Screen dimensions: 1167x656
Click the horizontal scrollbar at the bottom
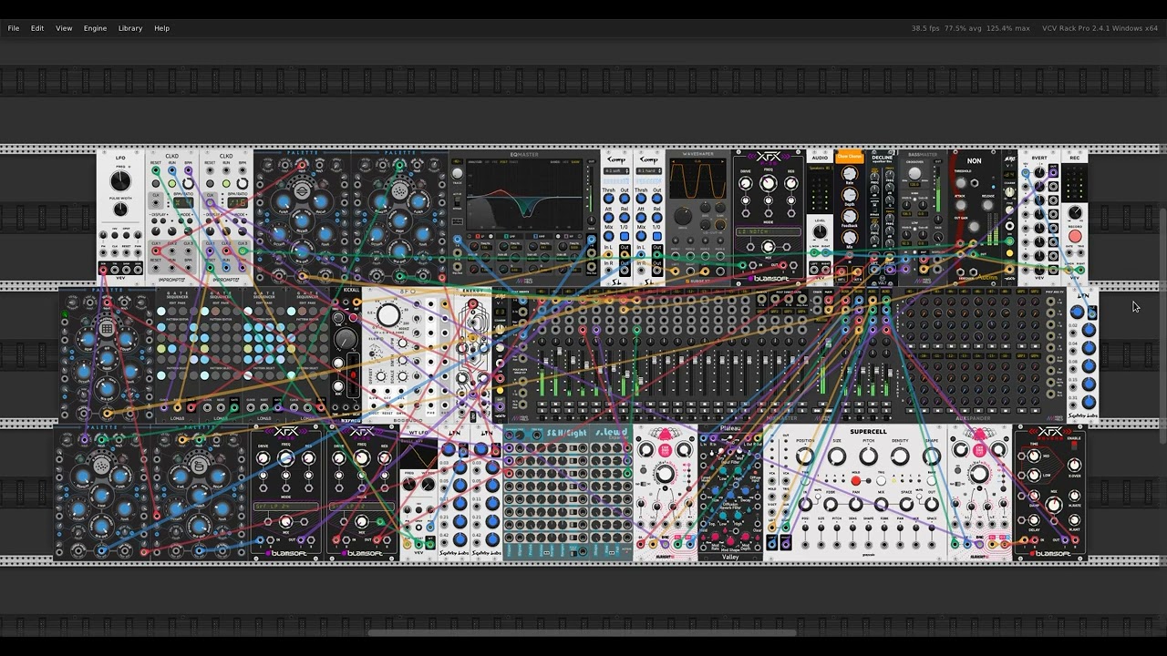pos(583,632)
